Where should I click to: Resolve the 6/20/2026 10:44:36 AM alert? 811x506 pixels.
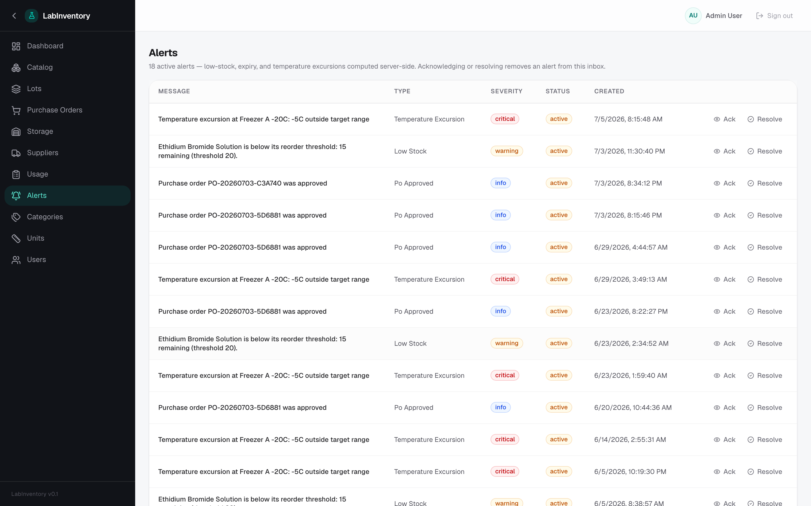[765, 408]
